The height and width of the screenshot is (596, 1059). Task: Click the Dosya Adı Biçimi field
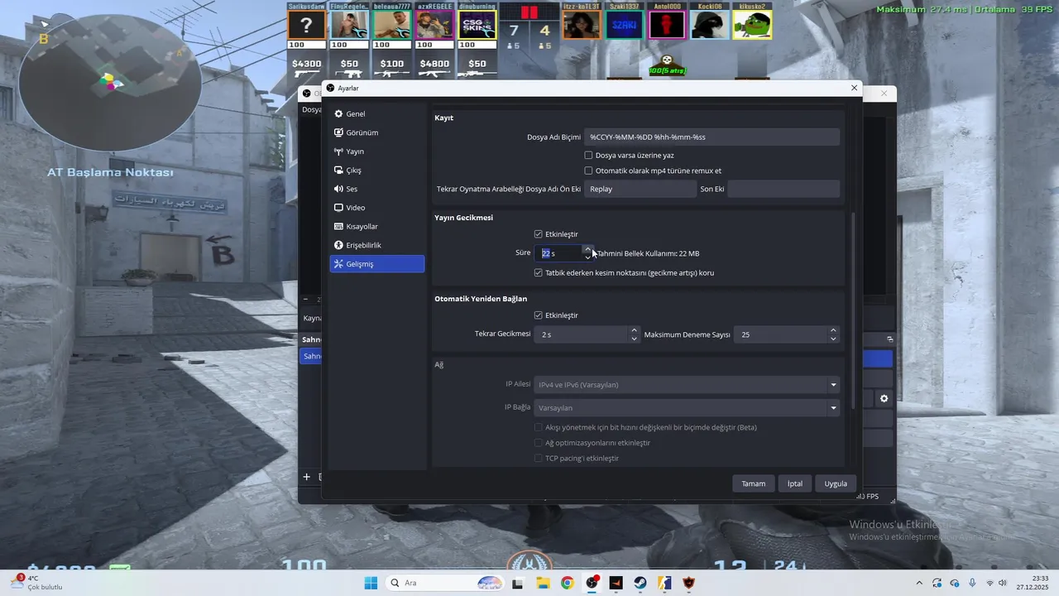click(712, 137)
